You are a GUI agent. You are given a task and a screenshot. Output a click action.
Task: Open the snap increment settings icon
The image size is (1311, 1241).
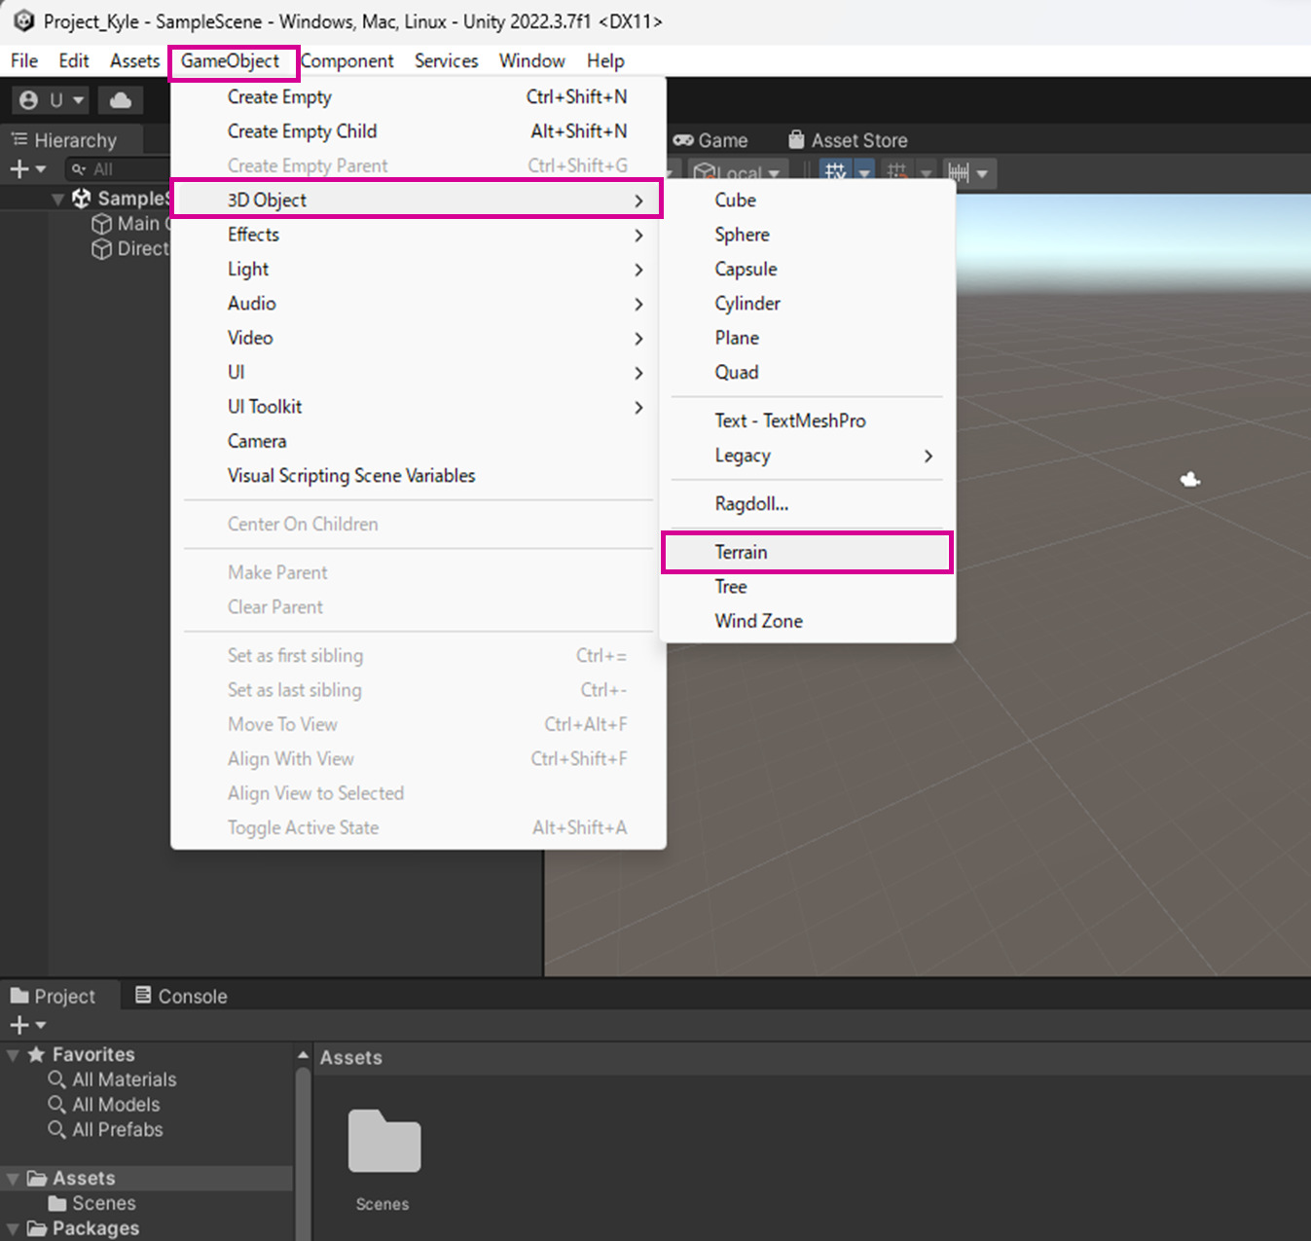pyautogui.click(x=959, y=173)
